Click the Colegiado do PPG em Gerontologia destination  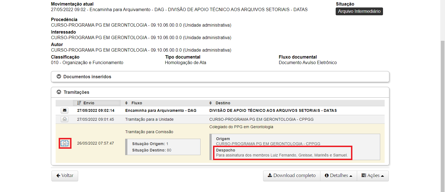[241, 127]
